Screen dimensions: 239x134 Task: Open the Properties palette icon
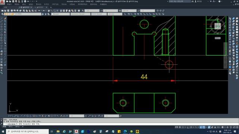[61, 11]
